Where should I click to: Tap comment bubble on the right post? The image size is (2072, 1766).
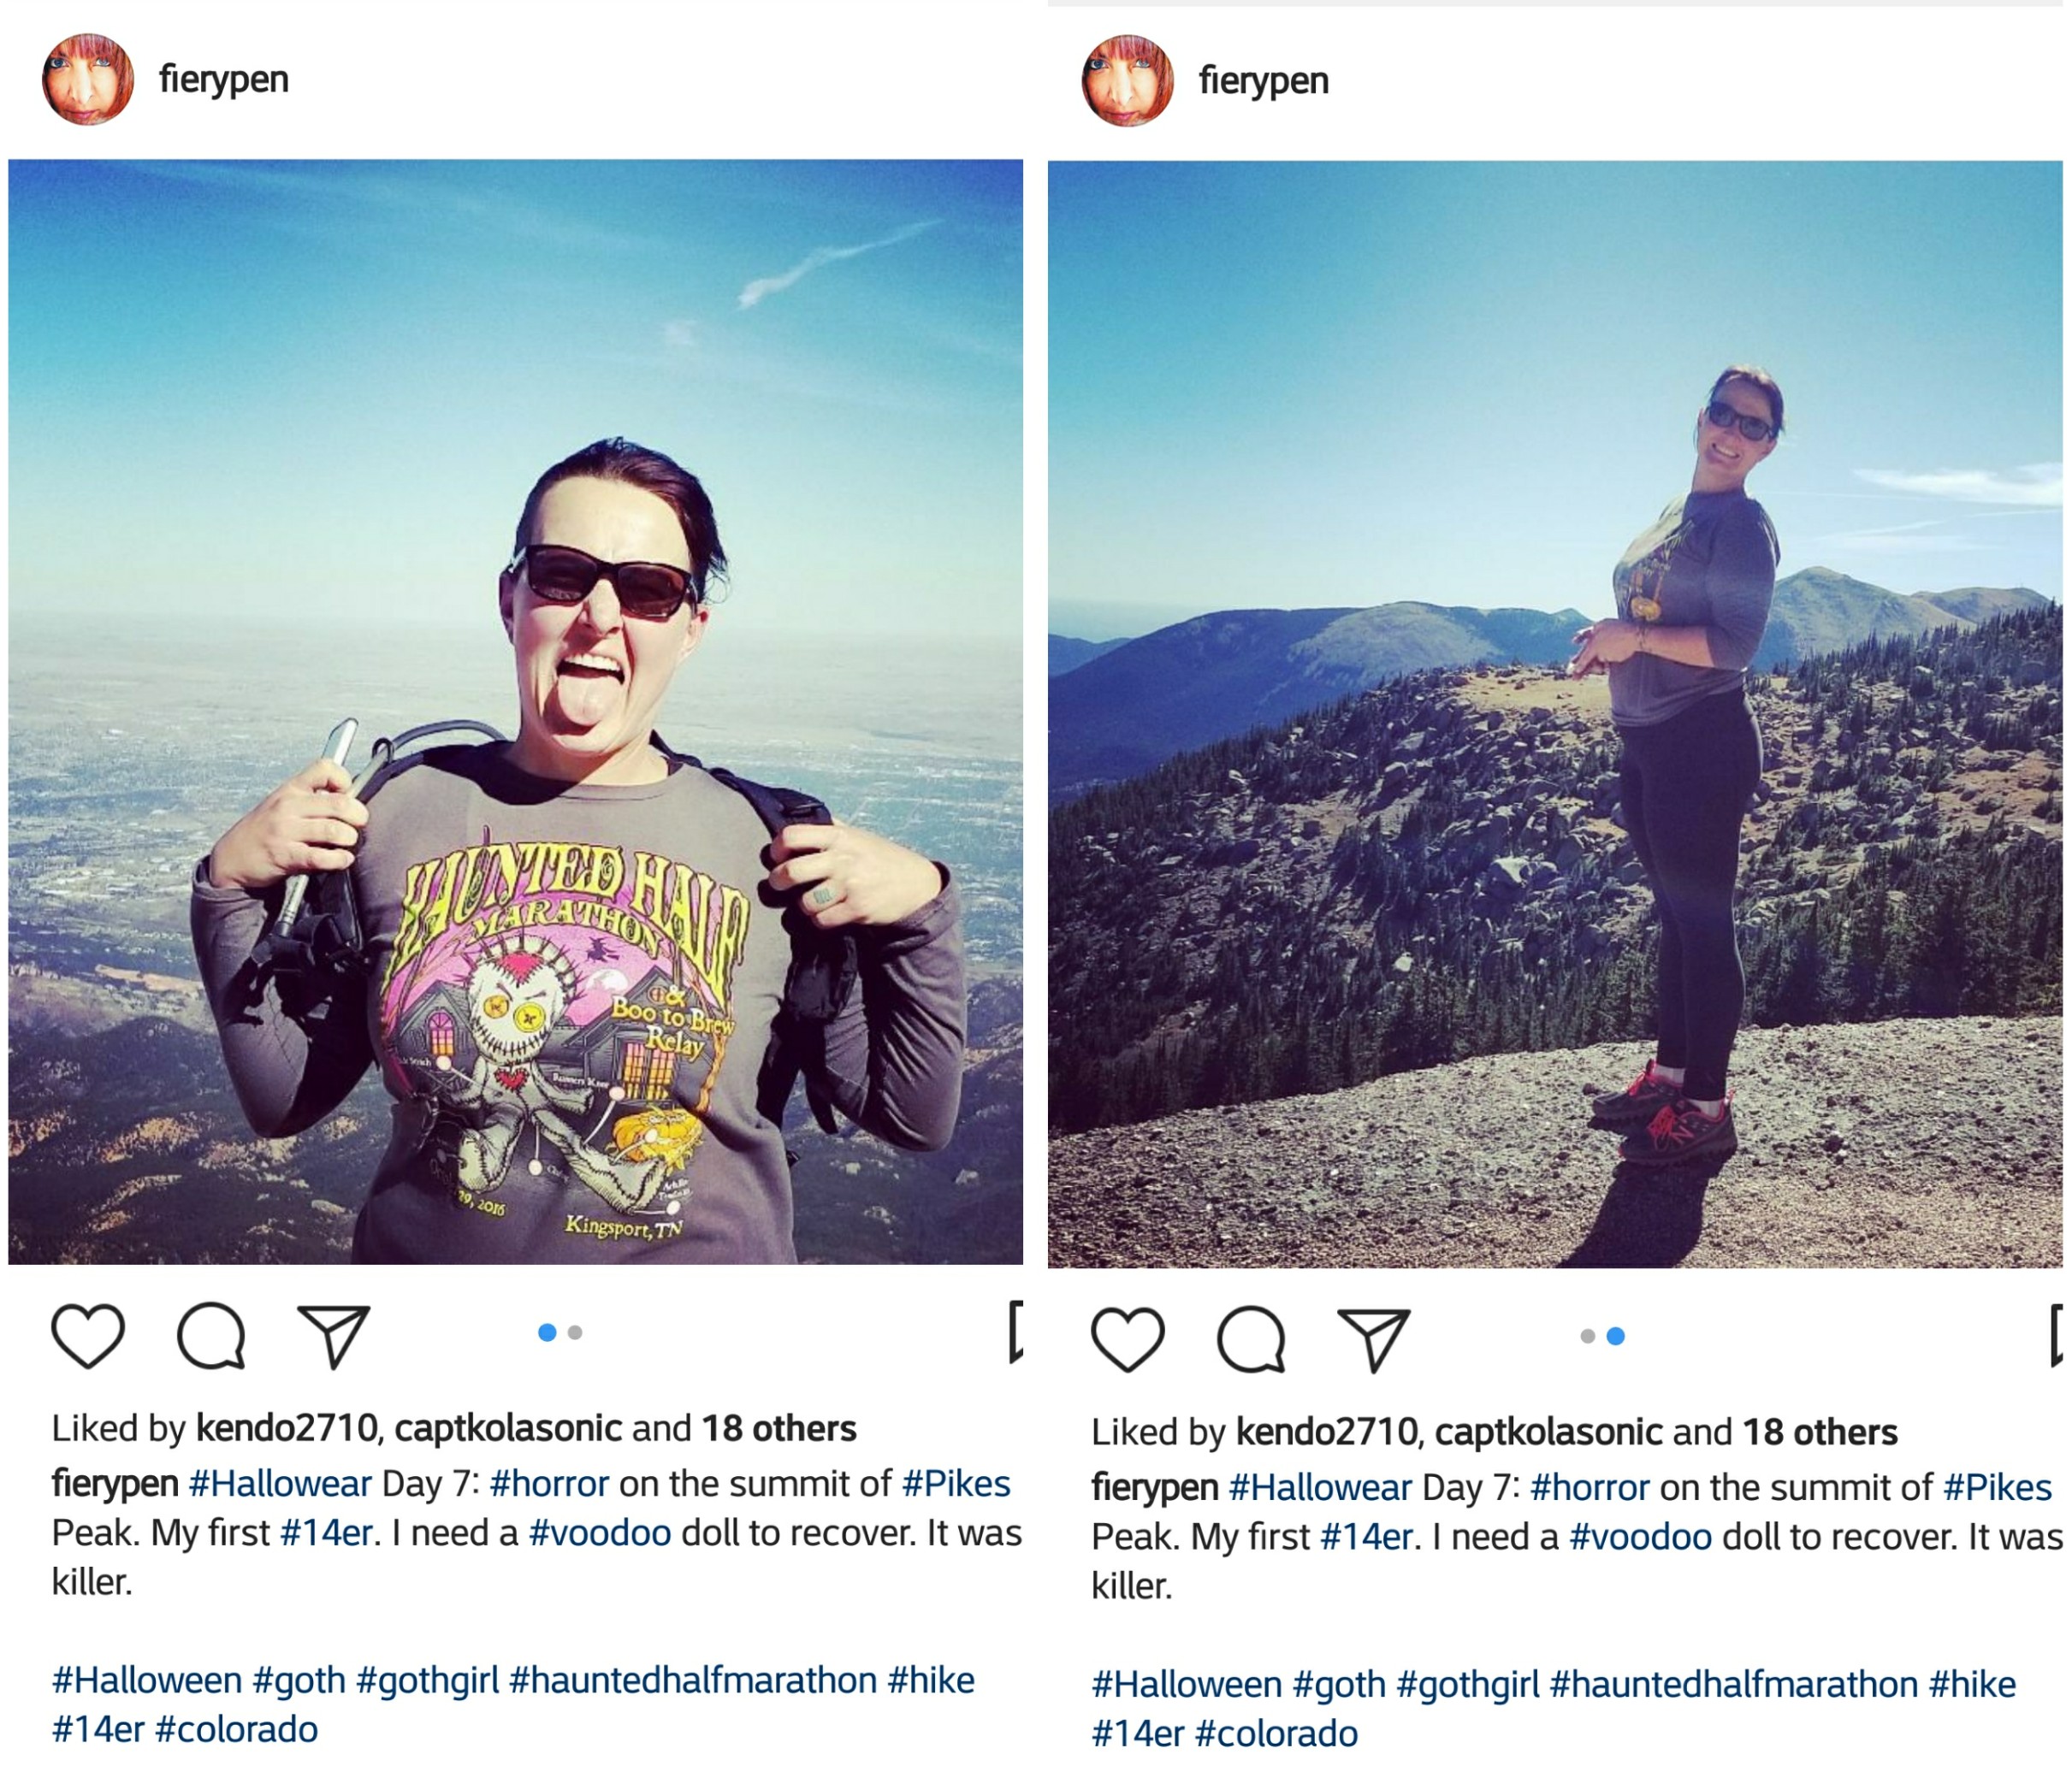tap(1251, 1339)
